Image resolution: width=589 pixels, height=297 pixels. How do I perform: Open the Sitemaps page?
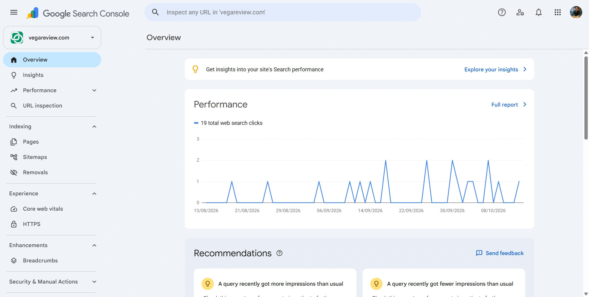click(x=52, y=157)
